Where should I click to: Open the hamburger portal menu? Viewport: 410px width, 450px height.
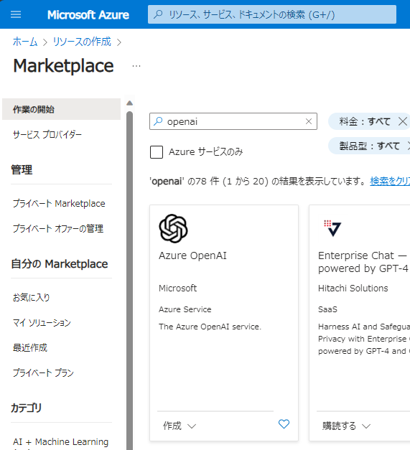tap(16, 14)
